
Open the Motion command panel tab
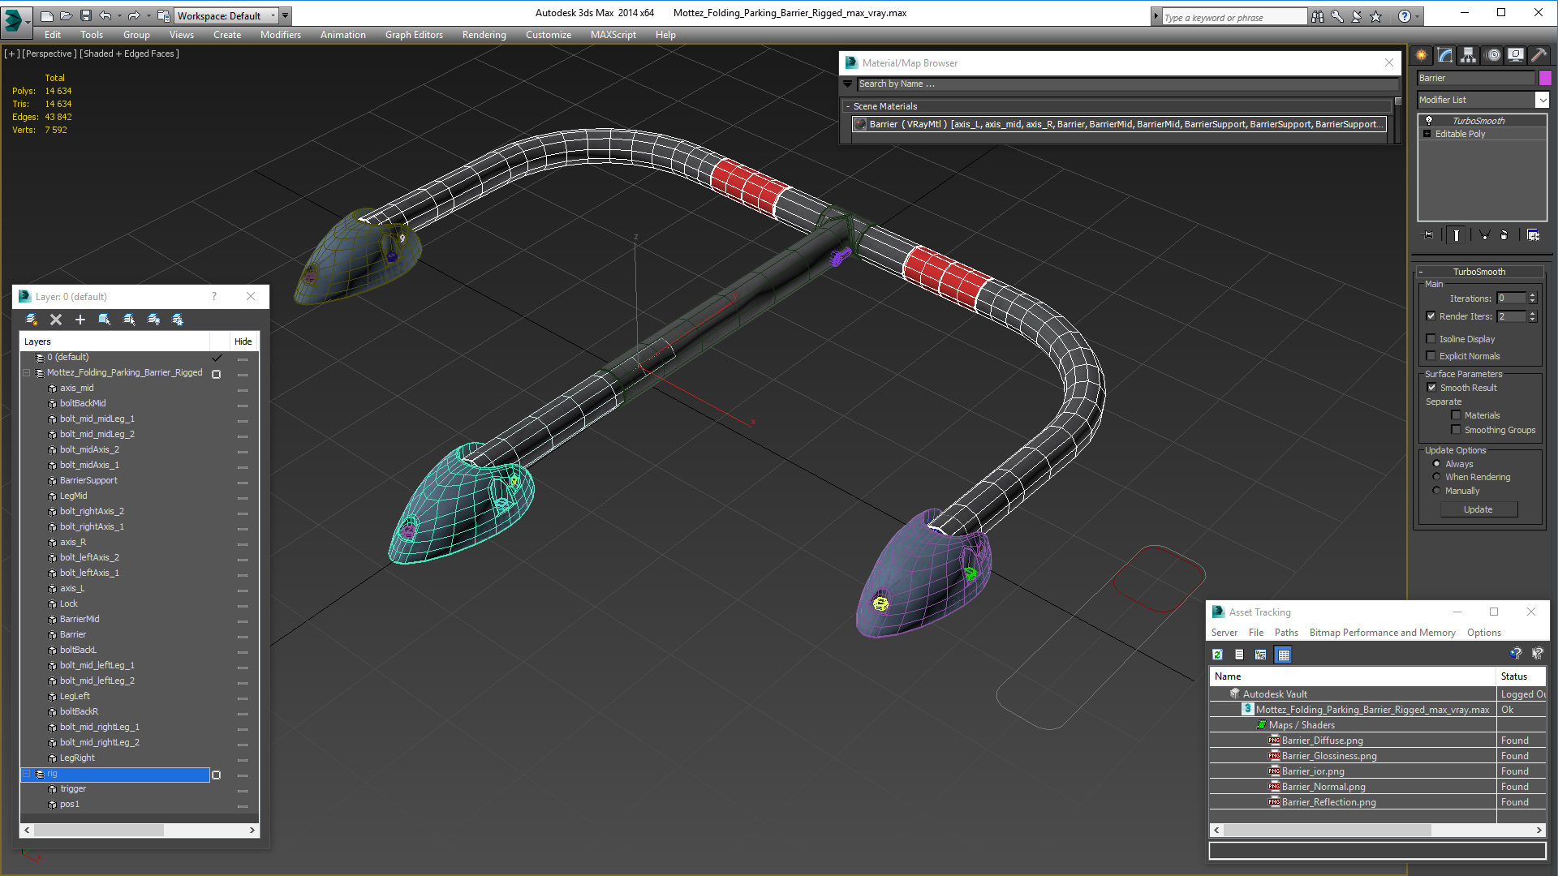[x=1493, y=55]
